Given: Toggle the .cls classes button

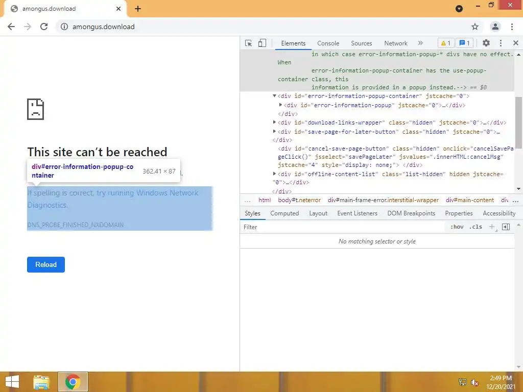Looking at the screenshot, I should 476,227.
